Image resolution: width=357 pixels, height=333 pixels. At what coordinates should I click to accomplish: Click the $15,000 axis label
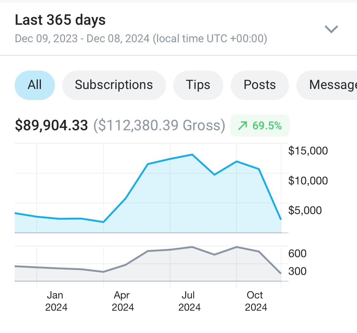pyautogui.click(x=308, y=150)
